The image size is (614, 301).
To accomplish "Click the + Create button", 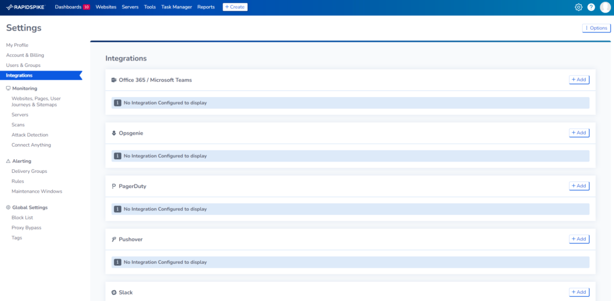I will coord(235,7).
